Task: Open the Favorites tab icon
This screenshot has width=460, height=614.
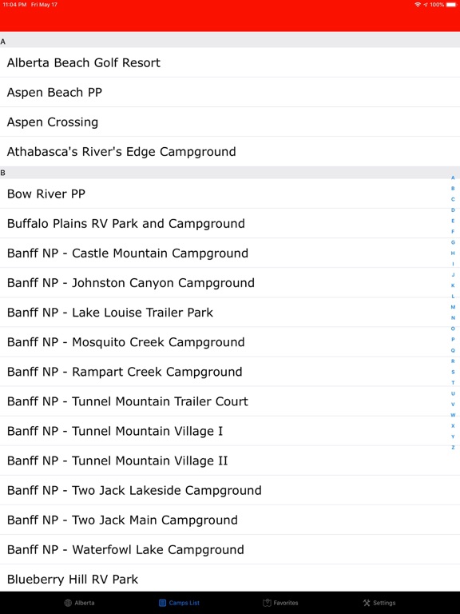Action: click(267, 603)
